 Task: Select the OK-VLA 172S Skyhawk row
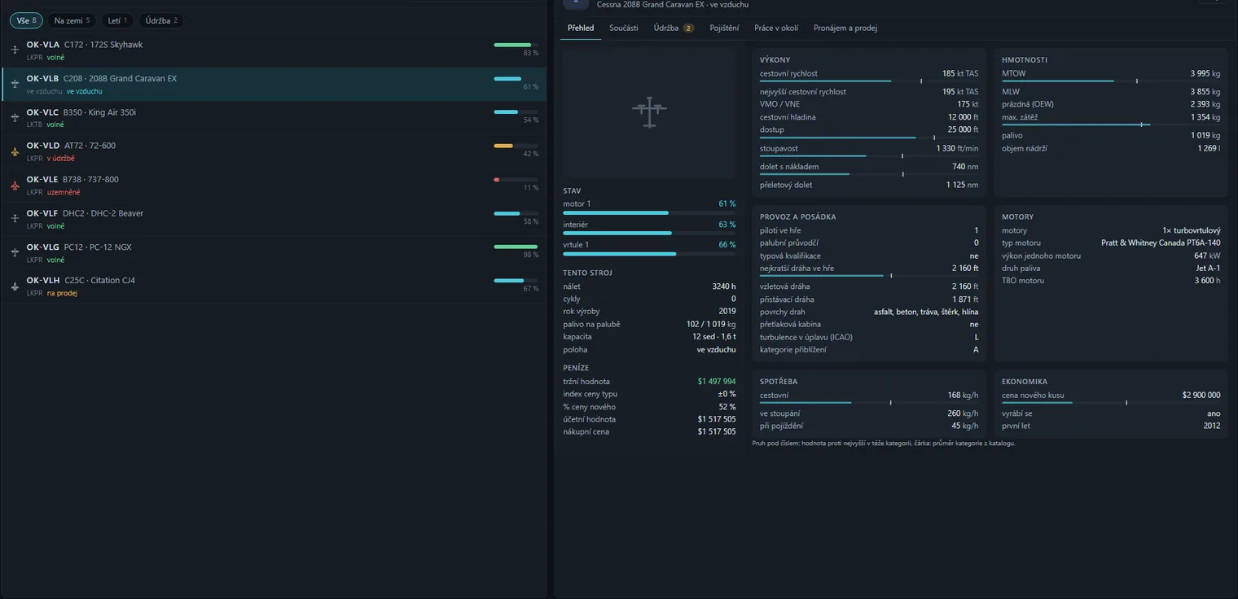274,50
